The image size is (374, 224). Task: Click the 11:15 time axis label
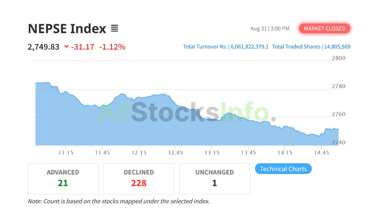coord(66,152)
